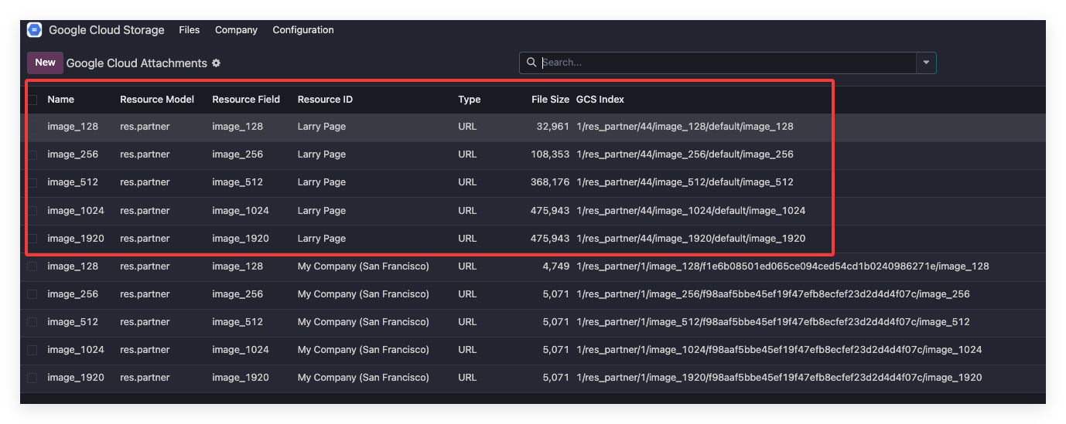The height and width of the screenshot is (424, 1066).
Task: Click the magnifying glass search icon
Action: tap(531, 63)
